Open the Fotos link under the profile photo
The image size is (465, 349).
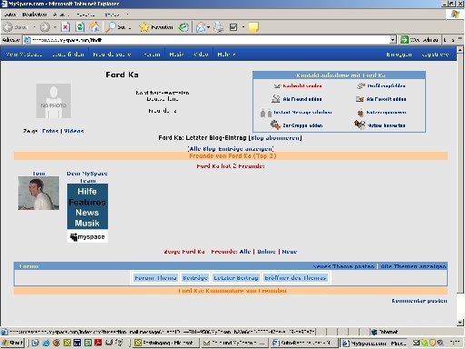point(50,131)
